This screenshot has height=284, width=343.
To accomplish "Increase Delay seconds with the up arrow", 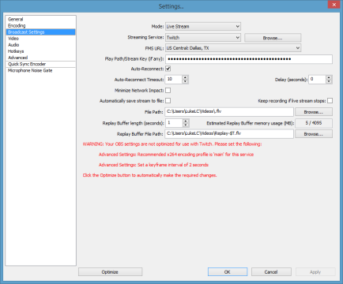I will [x=329, y=77].
